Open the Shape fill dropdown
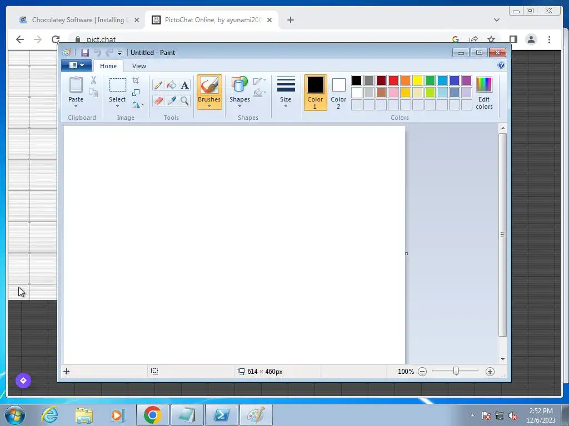This screenshot has height=426, width=569. pyautogui.click(x=259, y=93)
